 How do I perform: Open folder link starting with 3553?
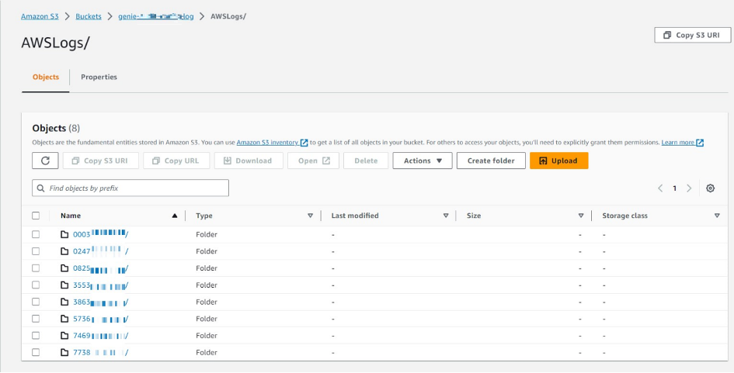101,285
